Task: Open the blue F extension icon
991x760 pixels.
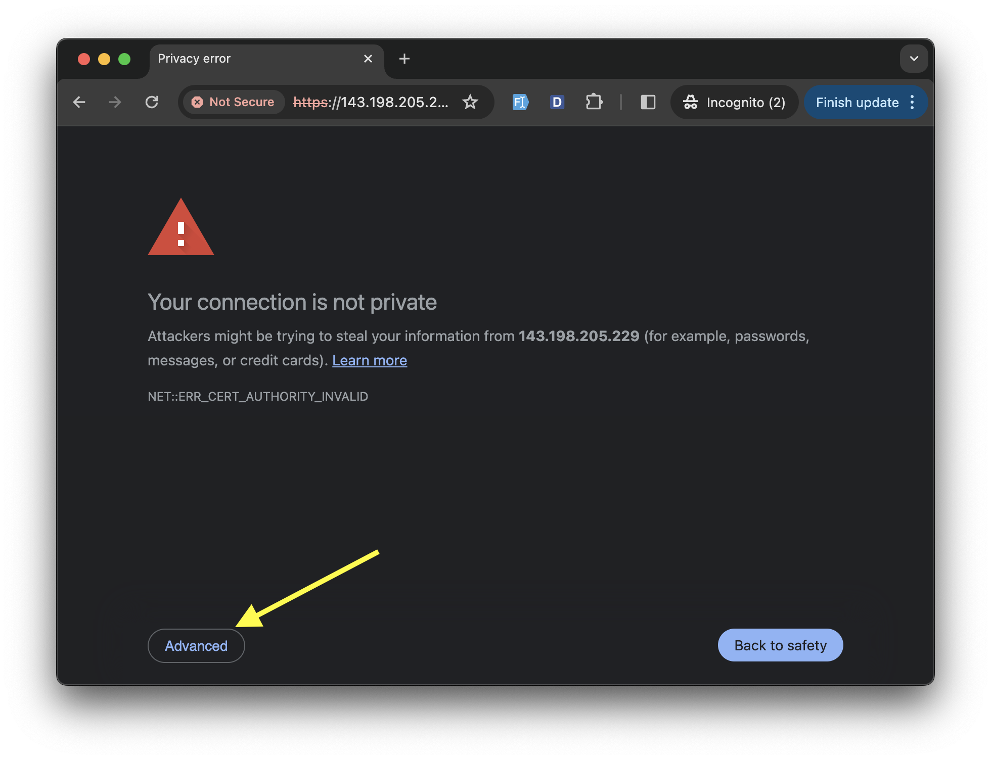Action: coord(520,103)
